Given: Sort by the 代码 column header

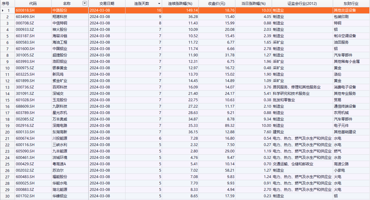Looking at the screenshot, I should pos(33,4).
